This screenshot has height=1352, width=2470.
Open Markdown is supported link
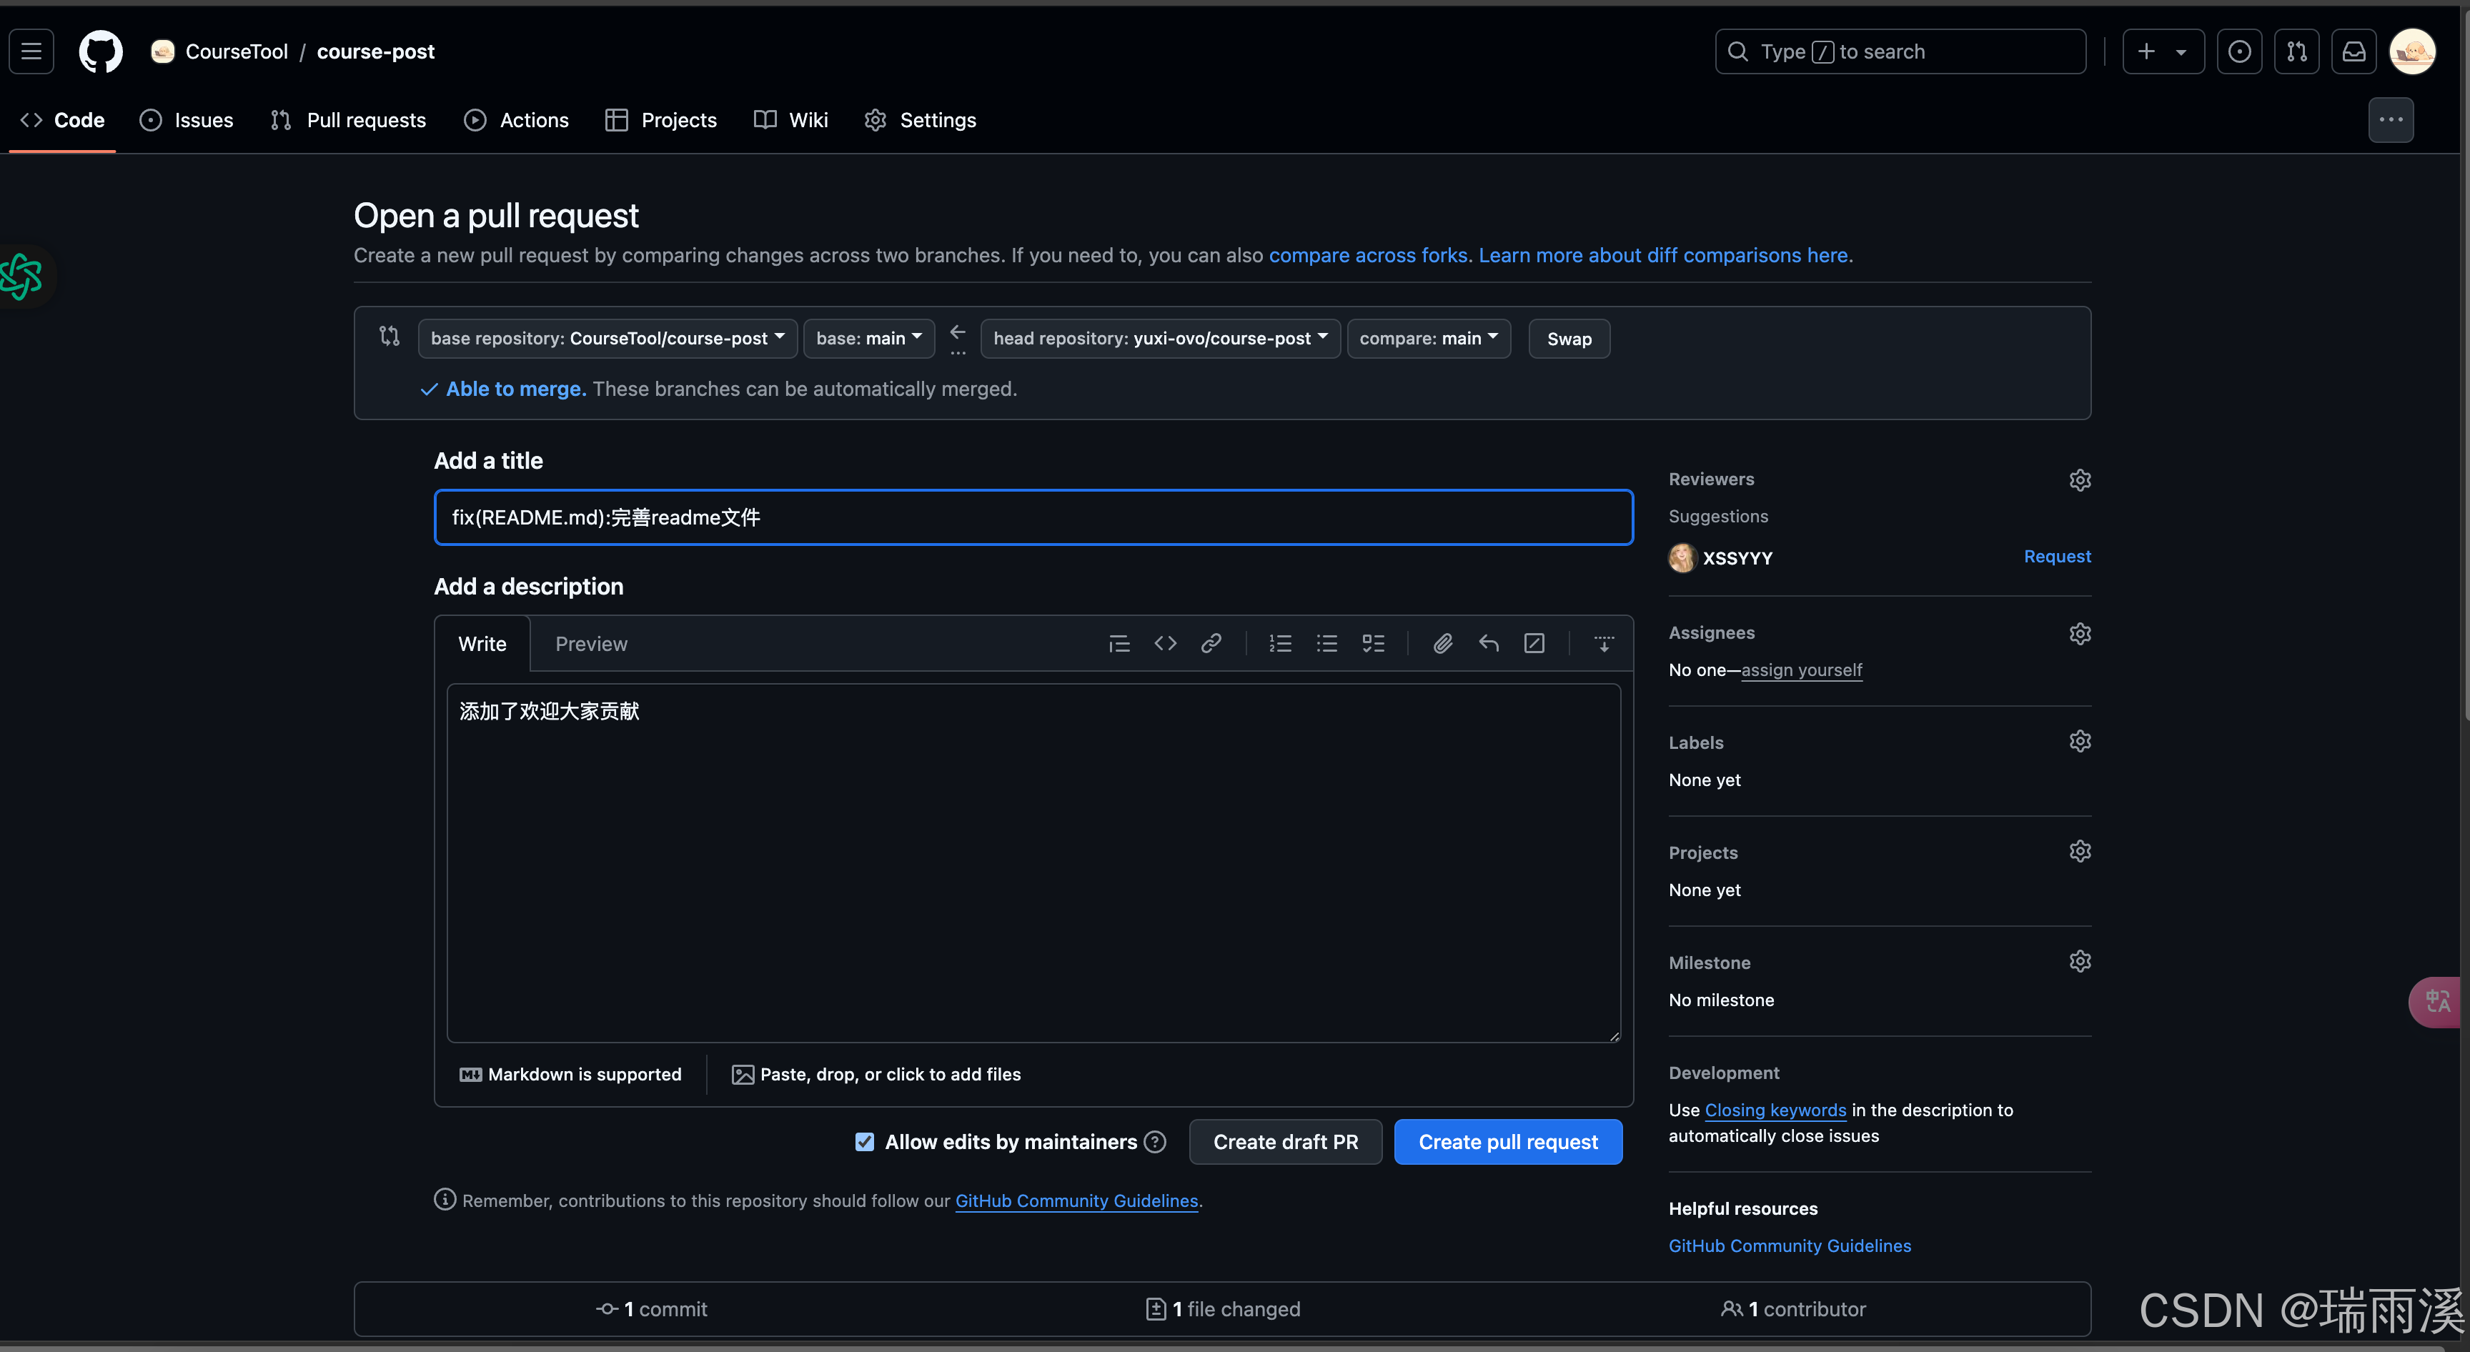pyautogui.click(x=570, y=1075)
